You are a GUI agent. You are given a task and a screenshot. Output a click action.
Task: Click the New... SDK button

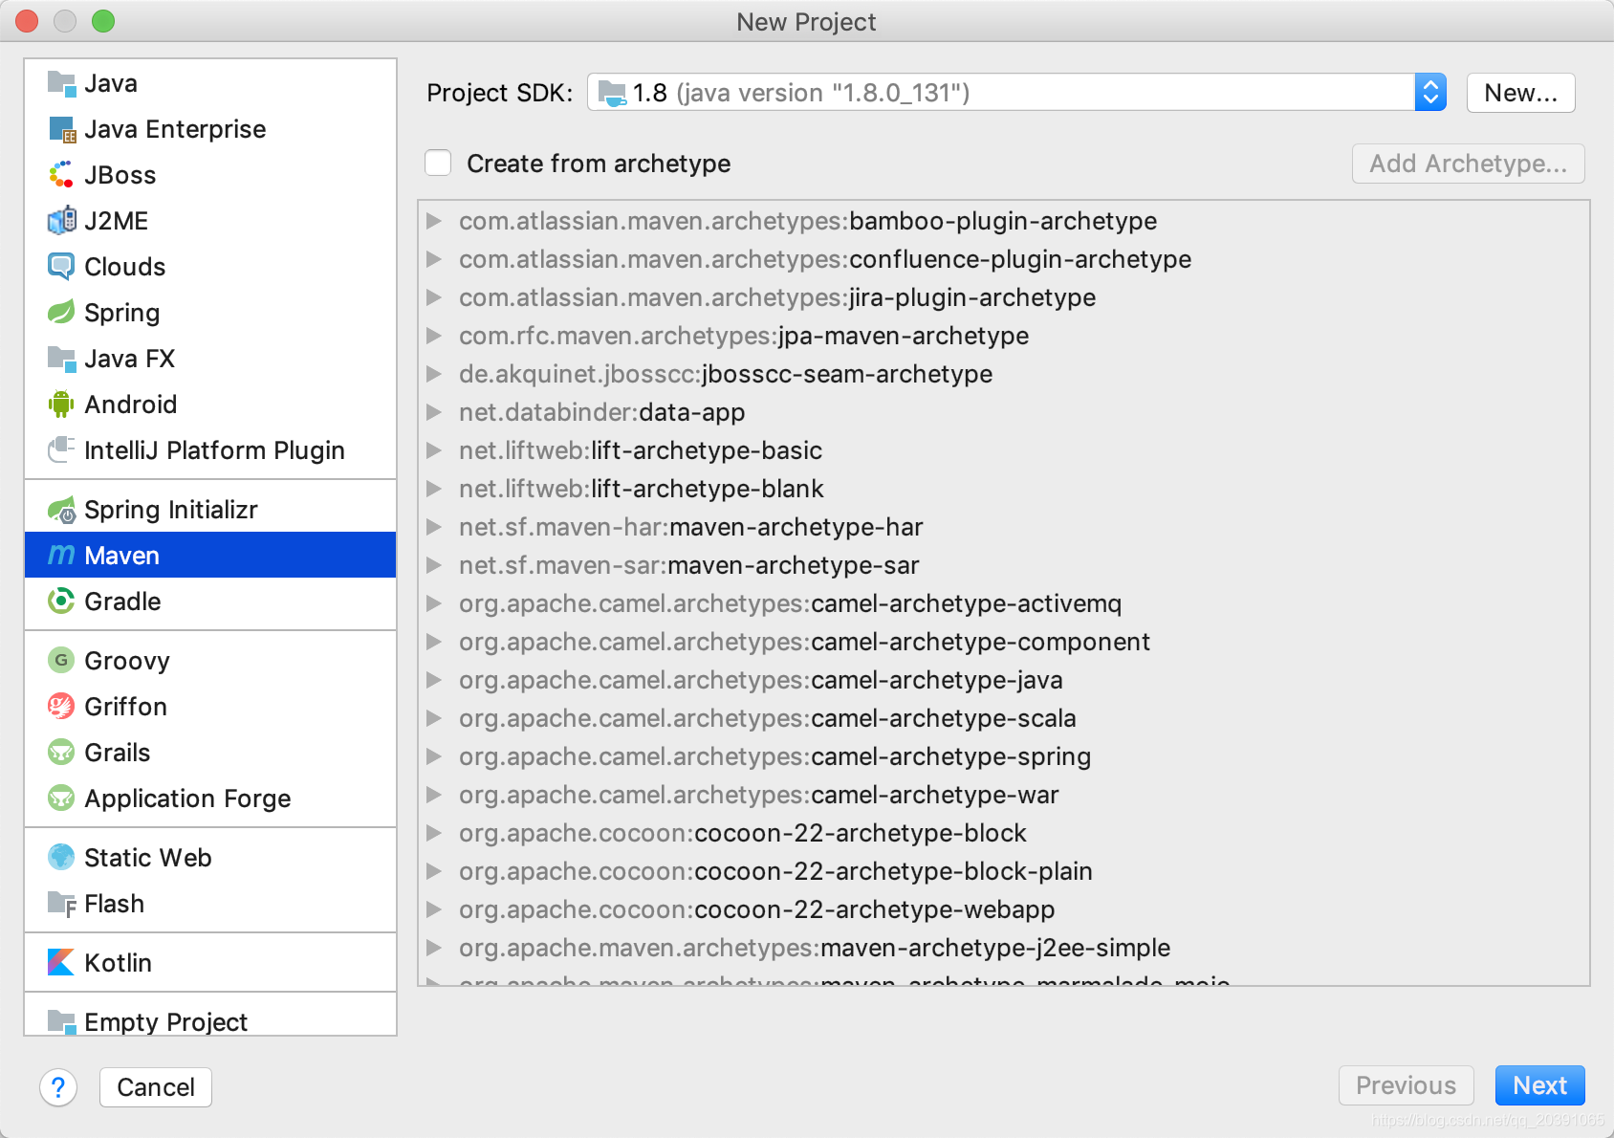(x=1520, y=93)
